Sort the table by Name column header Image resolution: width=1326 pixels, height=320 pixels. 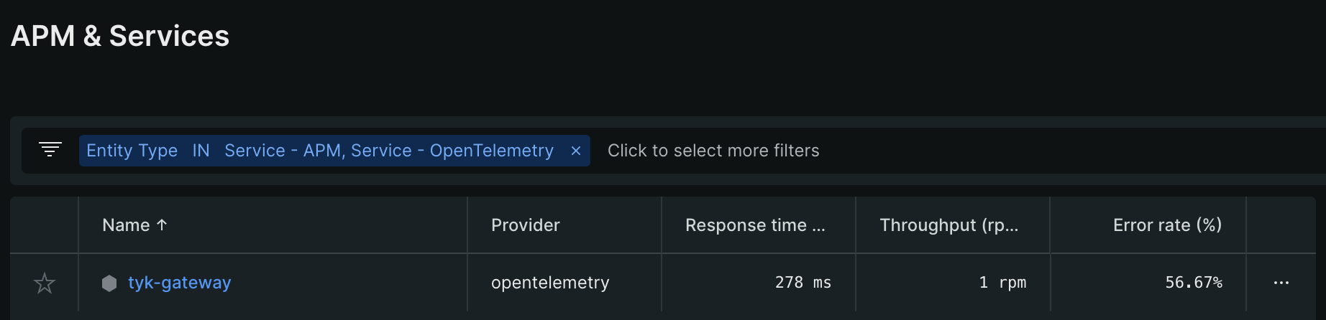pos(126,225)
